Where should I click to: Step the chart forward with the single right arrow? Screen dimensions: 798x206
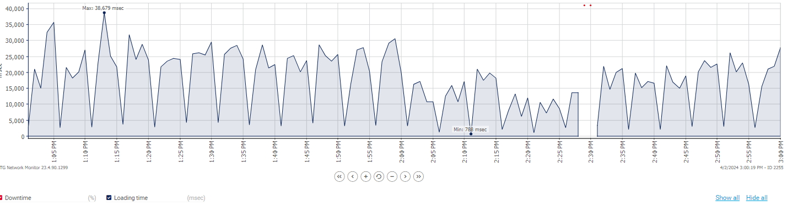pyautogui.click(x=405, y=176)
